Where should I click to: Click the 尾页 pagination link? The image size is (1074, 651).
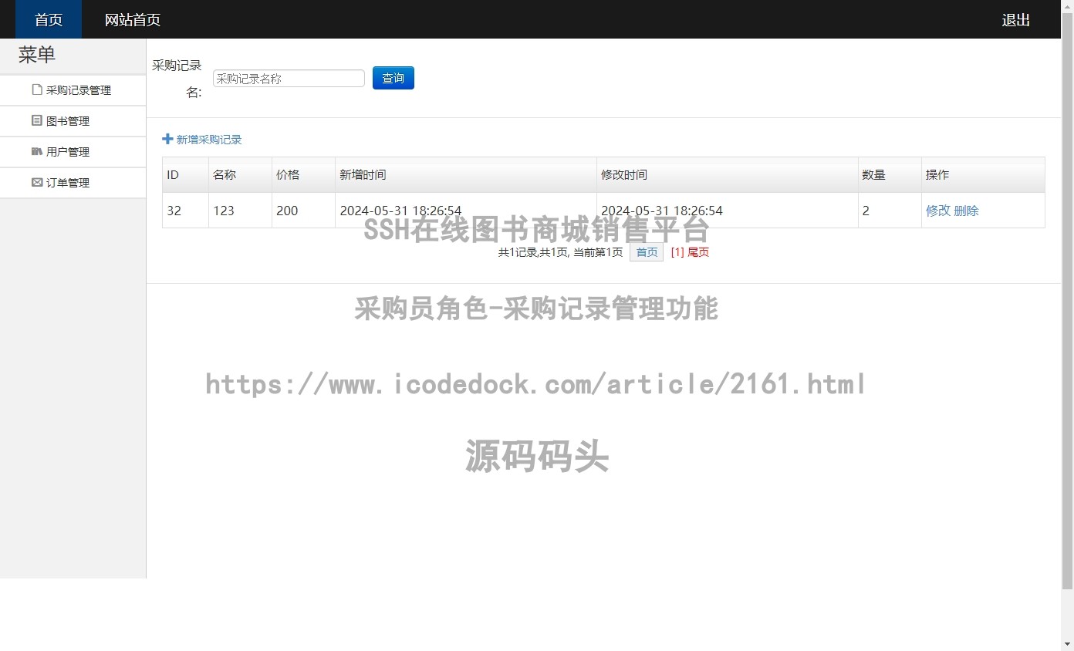click(x=698, y=252)
